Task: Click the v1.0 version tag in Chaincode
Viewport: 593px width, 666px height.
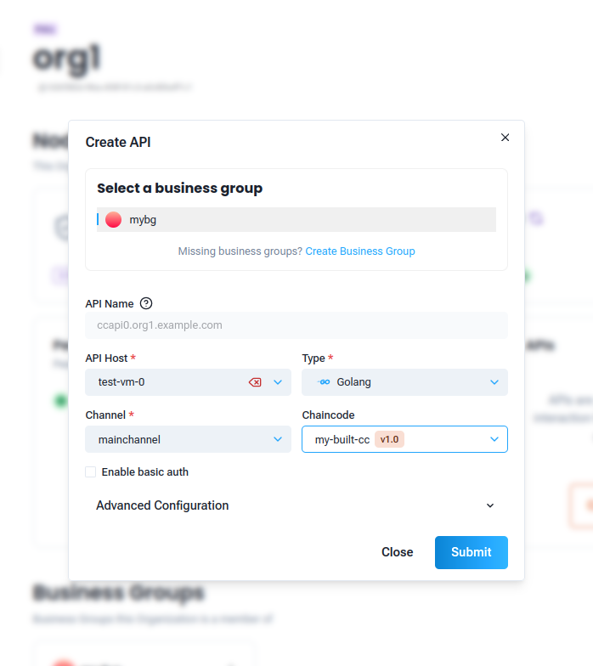Action: 389,439
